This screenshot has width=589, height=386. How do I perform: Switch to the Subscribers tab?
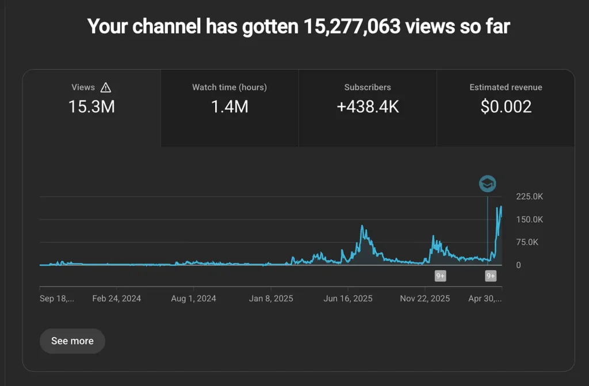pyautogui.click(x=368, y=108)
